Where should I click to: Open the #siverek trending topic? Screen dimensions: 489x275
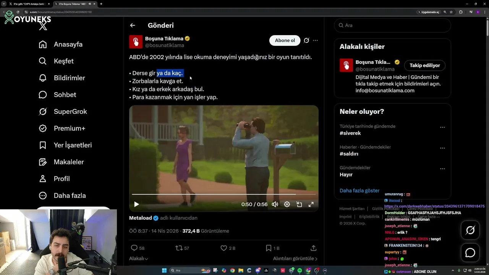click(350, 133)
